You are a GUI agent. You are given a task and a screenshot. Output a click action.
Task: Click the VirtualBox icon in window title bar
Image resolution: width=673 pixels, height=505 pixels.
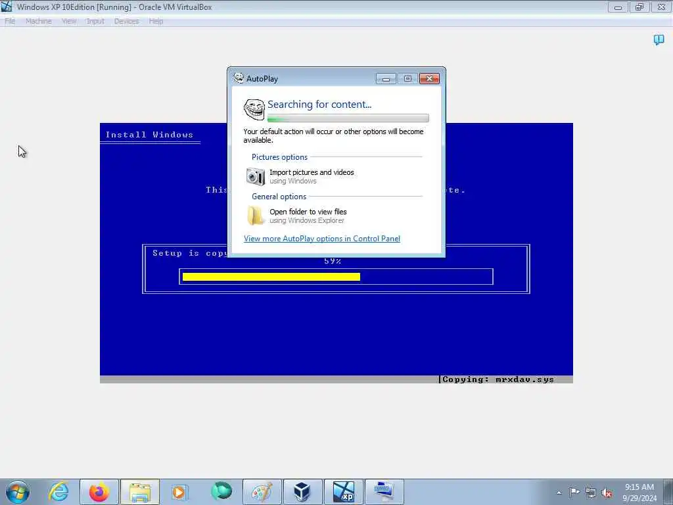tap(7, 7)
